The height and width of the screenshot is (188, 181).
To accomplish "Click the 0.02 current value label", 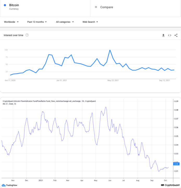I will (176, 164).
